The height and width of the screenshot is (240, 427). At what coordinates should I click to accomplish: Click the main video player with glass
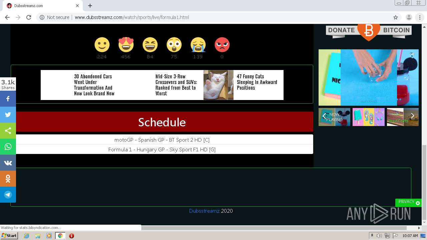[x=369, y=77]
